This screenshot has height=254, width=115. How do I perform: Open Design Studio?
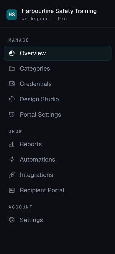pos(57,99)
